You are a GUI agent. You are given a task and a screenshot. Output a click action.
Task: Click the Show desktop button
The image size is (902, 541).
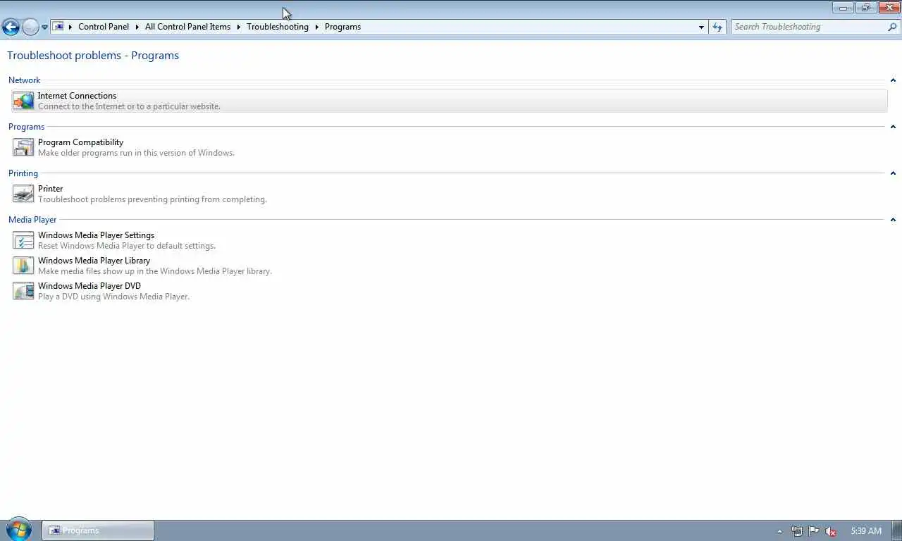click(896, 530)
